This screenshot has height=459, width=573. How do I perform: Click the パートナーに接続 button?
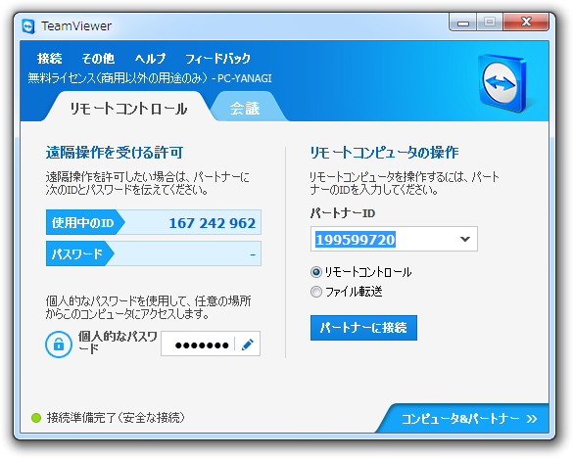363,328
